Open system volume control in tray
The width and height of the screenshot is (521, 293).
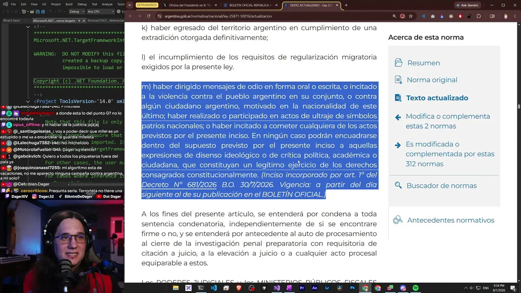tap(472, 288)
